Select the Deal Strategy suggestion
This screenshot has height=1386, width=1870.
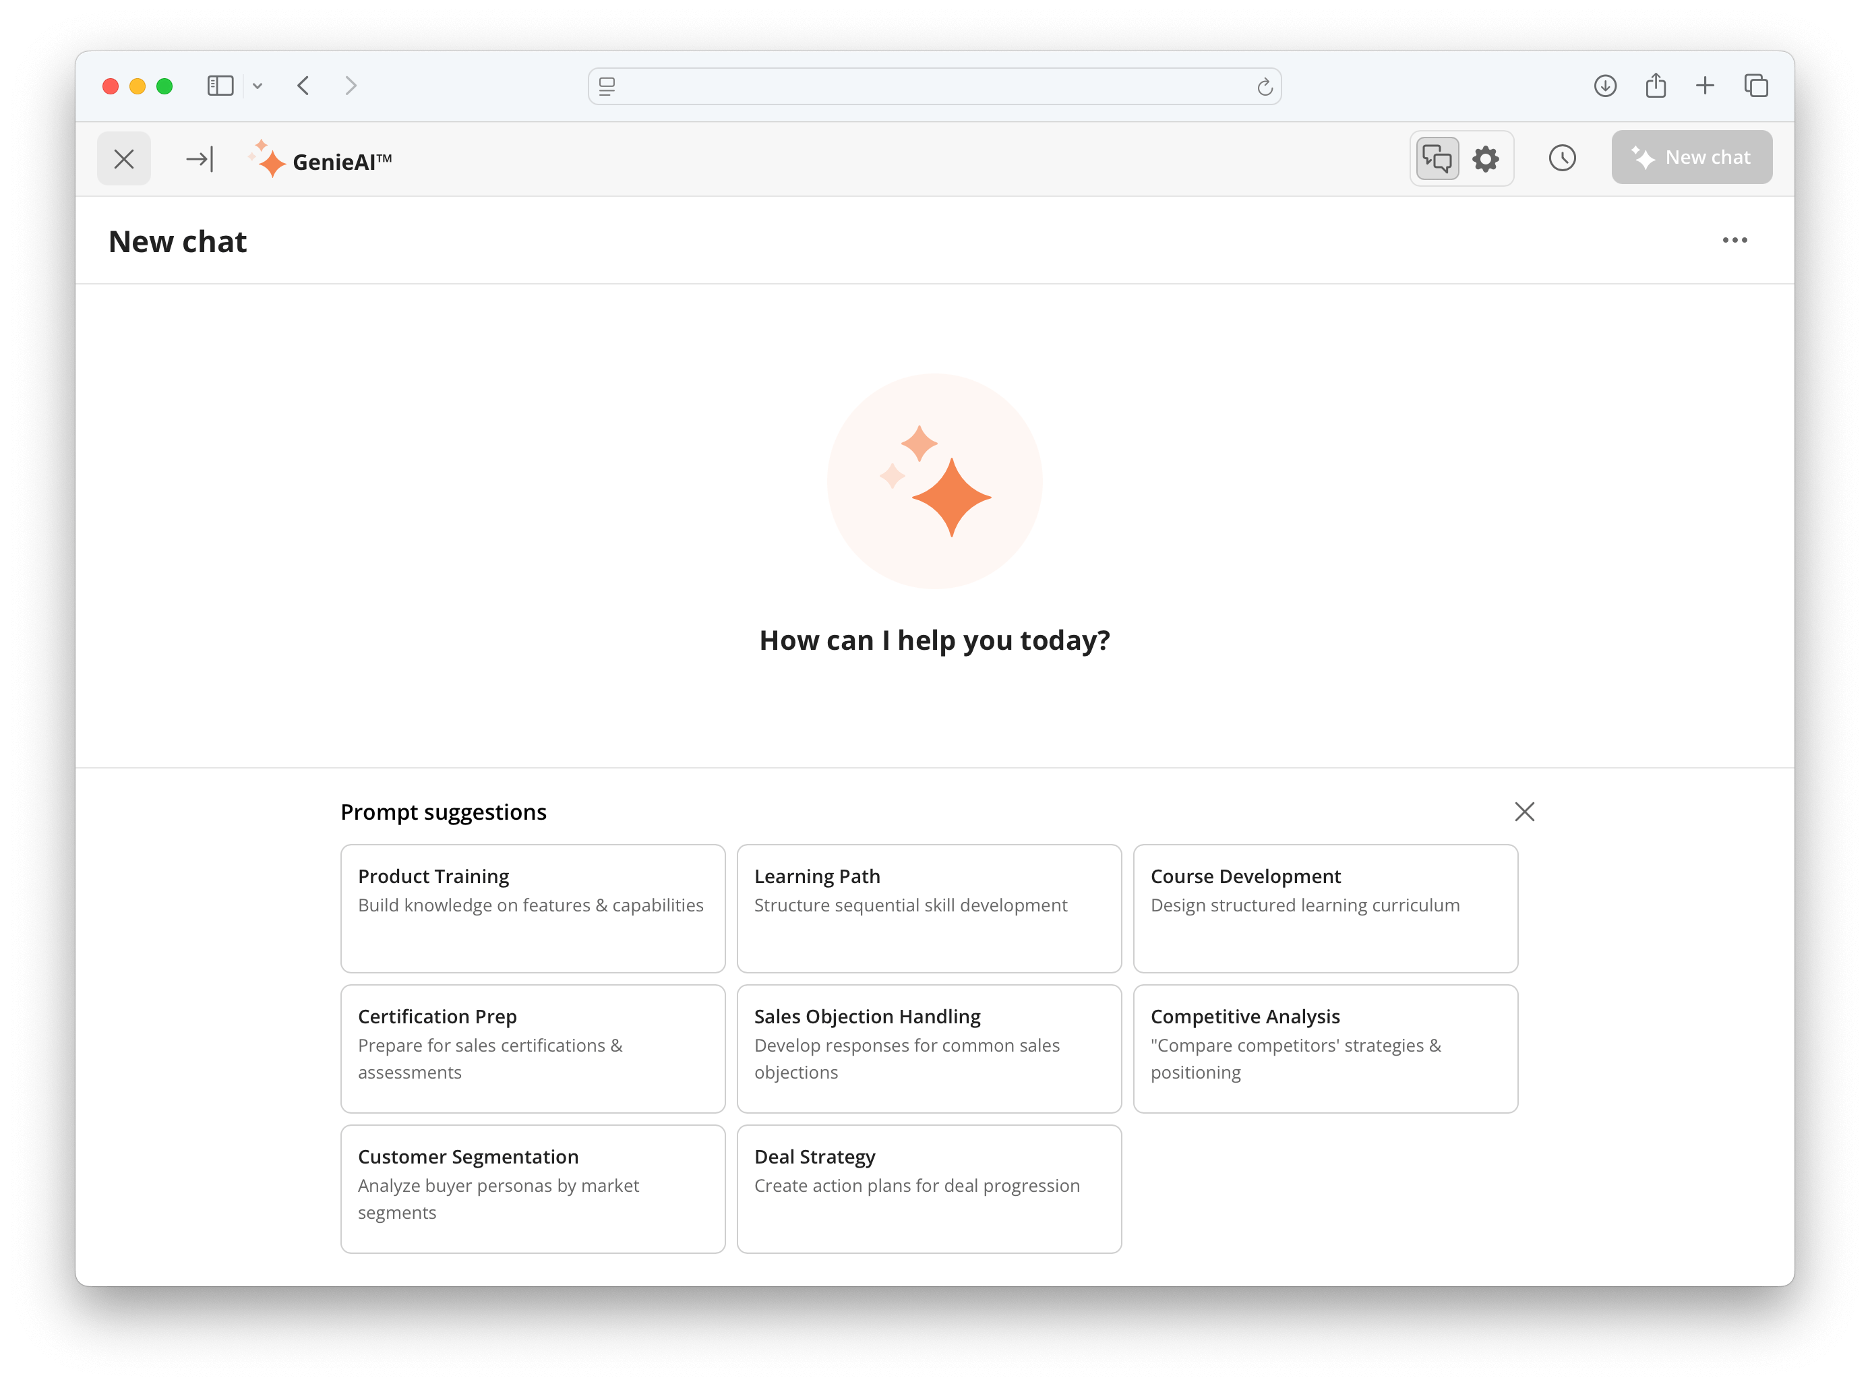[x=929, y=1189]
